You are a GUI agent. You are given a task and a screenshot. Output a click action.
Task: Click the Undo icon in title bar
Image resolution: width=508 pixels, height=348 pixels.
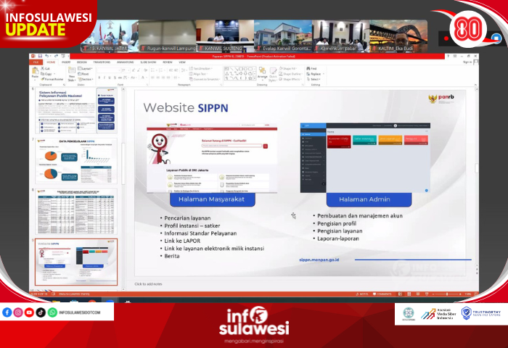(x=46, y=57)
